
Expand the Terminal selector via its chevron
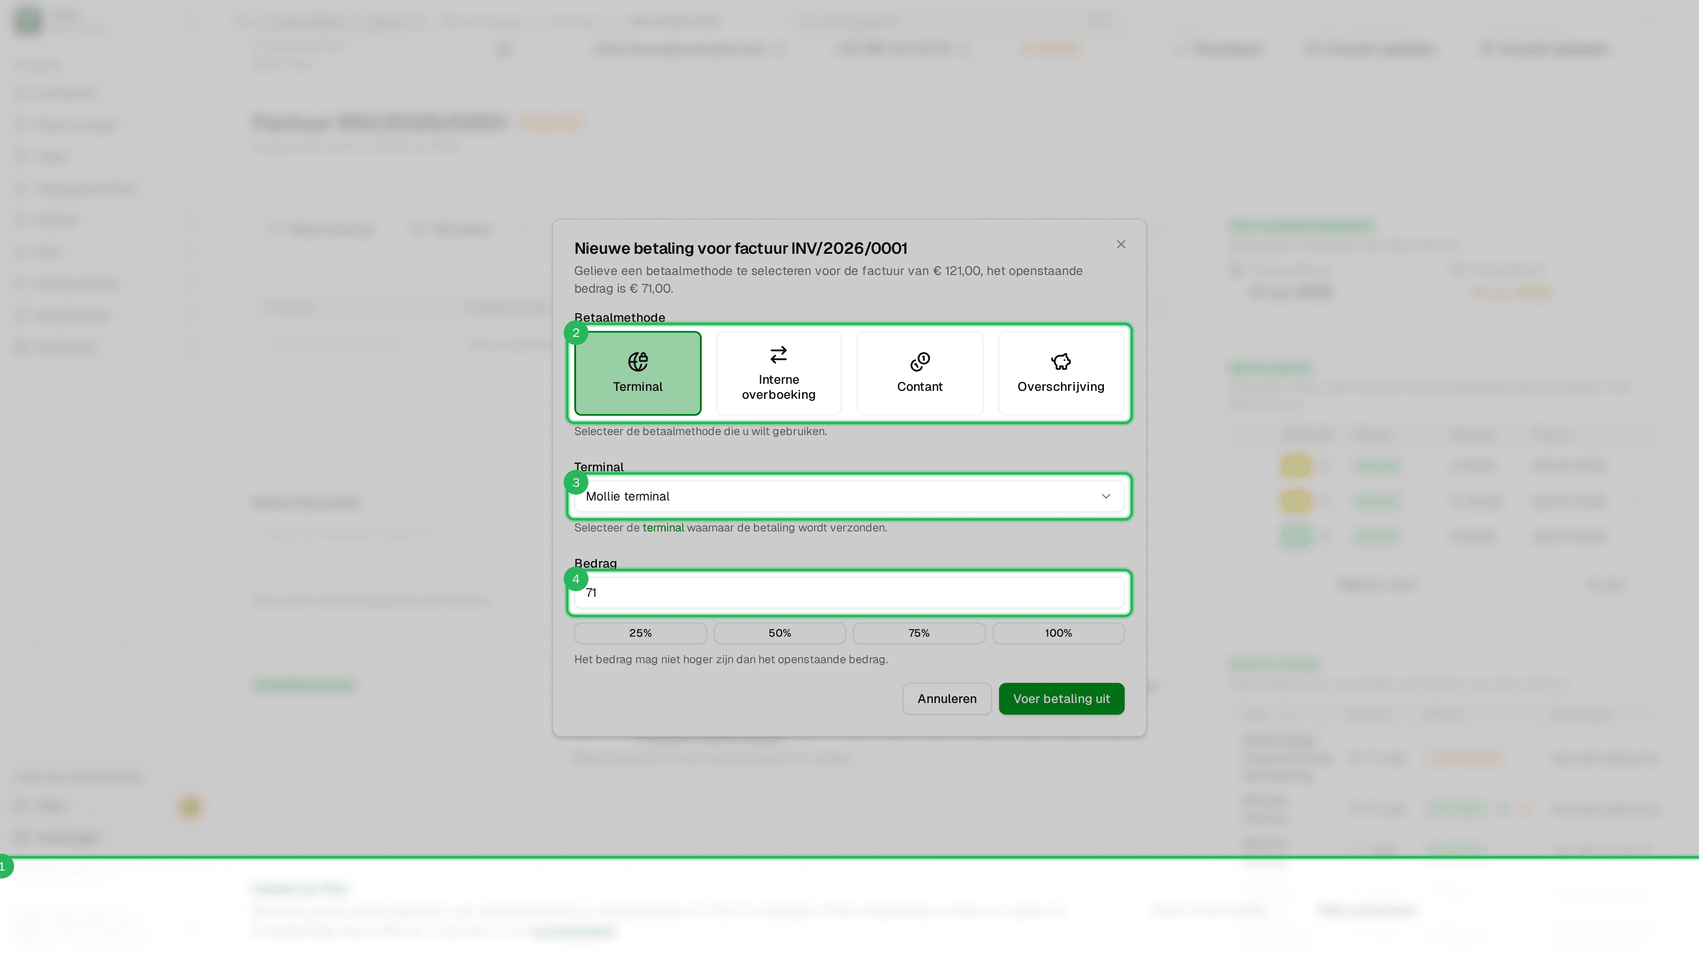1105,496
